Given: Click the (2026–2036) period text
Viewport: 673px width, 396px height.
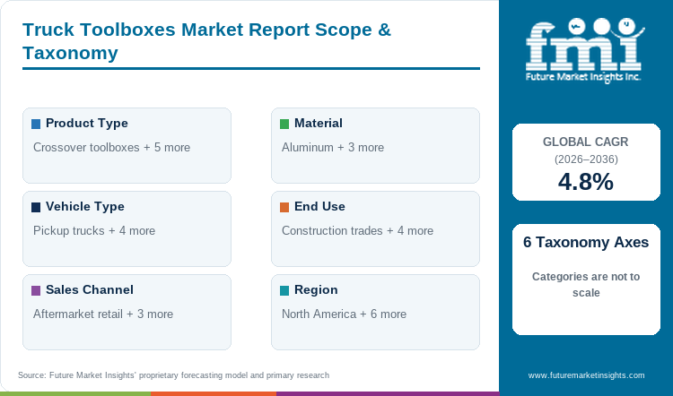Looking at the screenshot, I should tap(586, 159).
